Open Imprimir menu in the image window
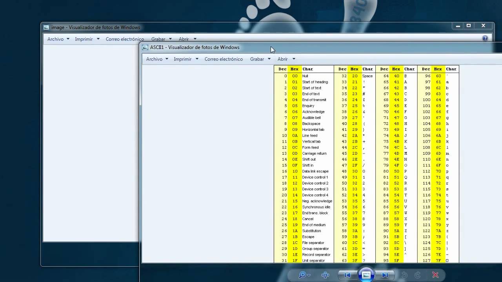 (87, 39)
